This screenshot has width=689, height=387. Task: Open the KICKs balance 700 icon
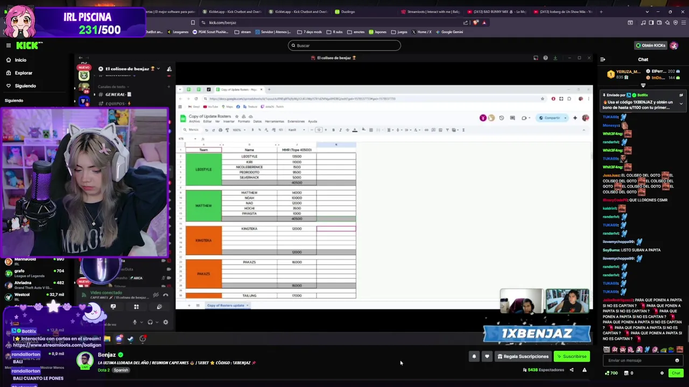point(611,373)
